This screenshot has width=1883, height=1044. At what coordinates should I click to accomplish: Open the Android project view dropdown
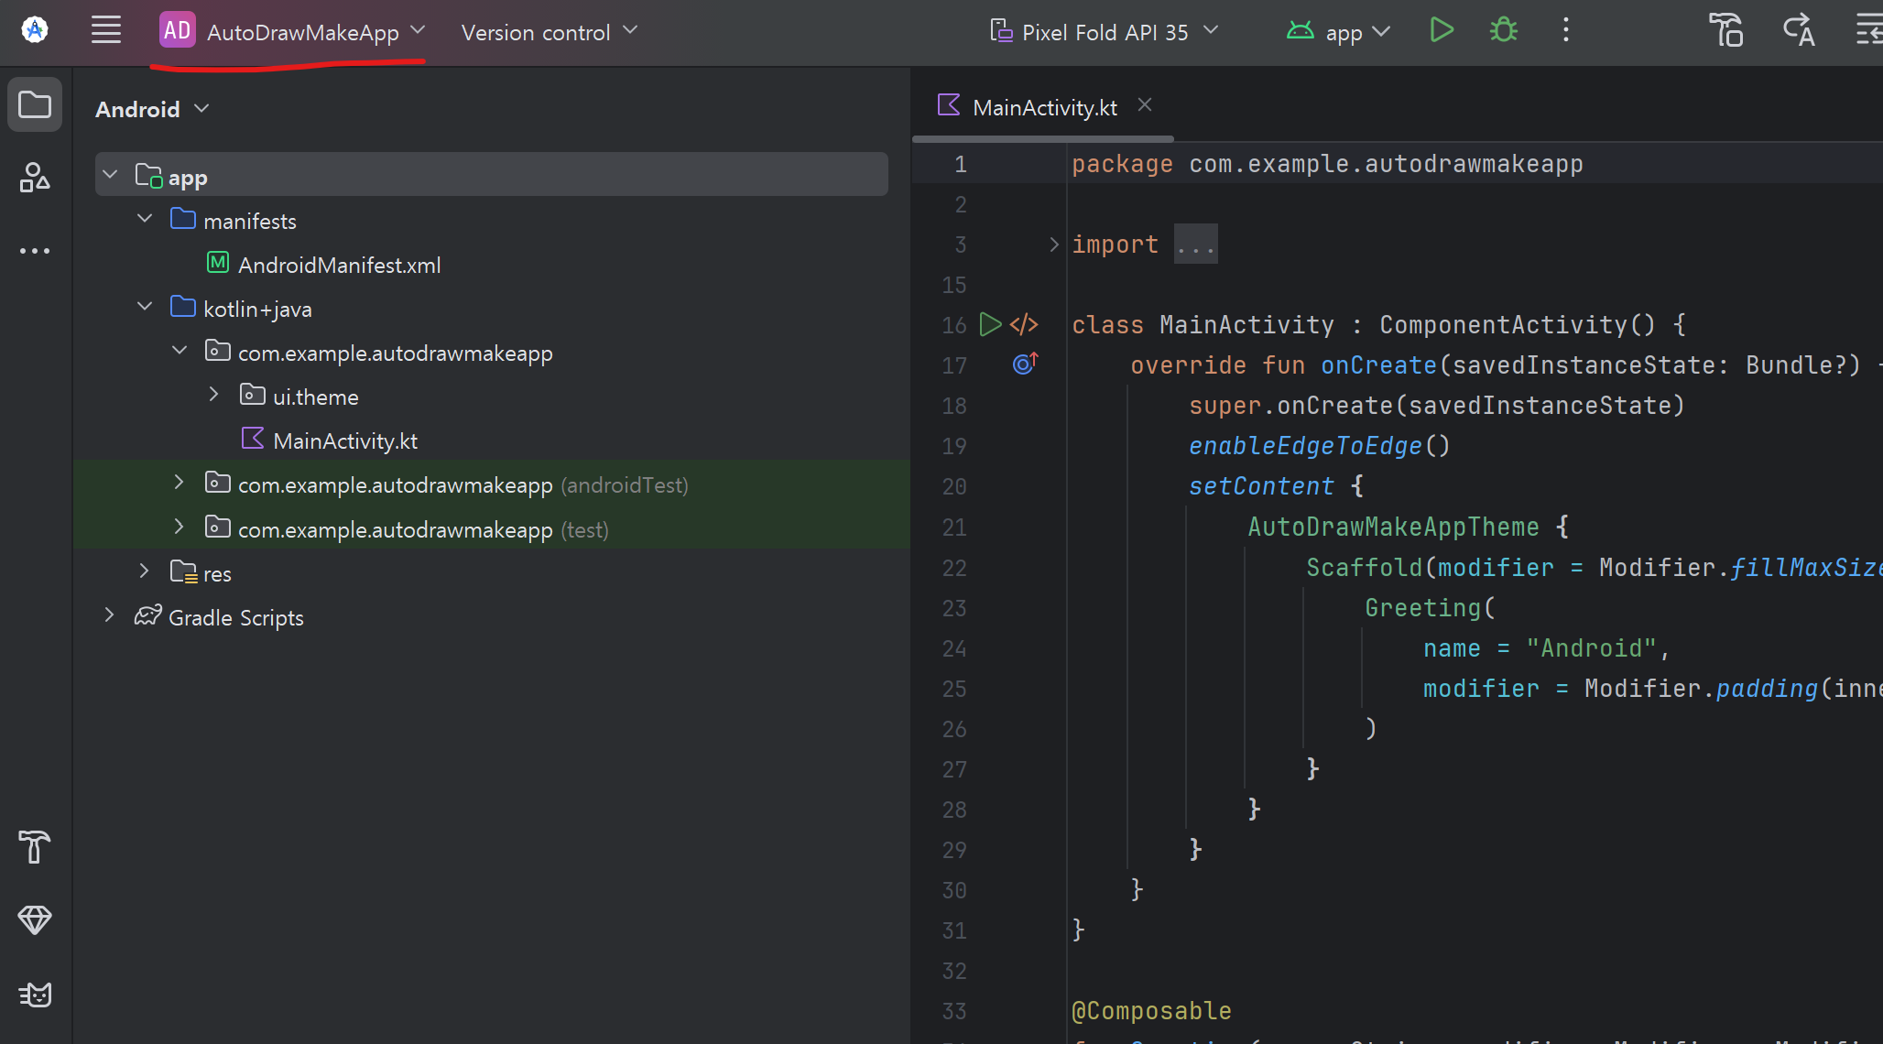152,109
